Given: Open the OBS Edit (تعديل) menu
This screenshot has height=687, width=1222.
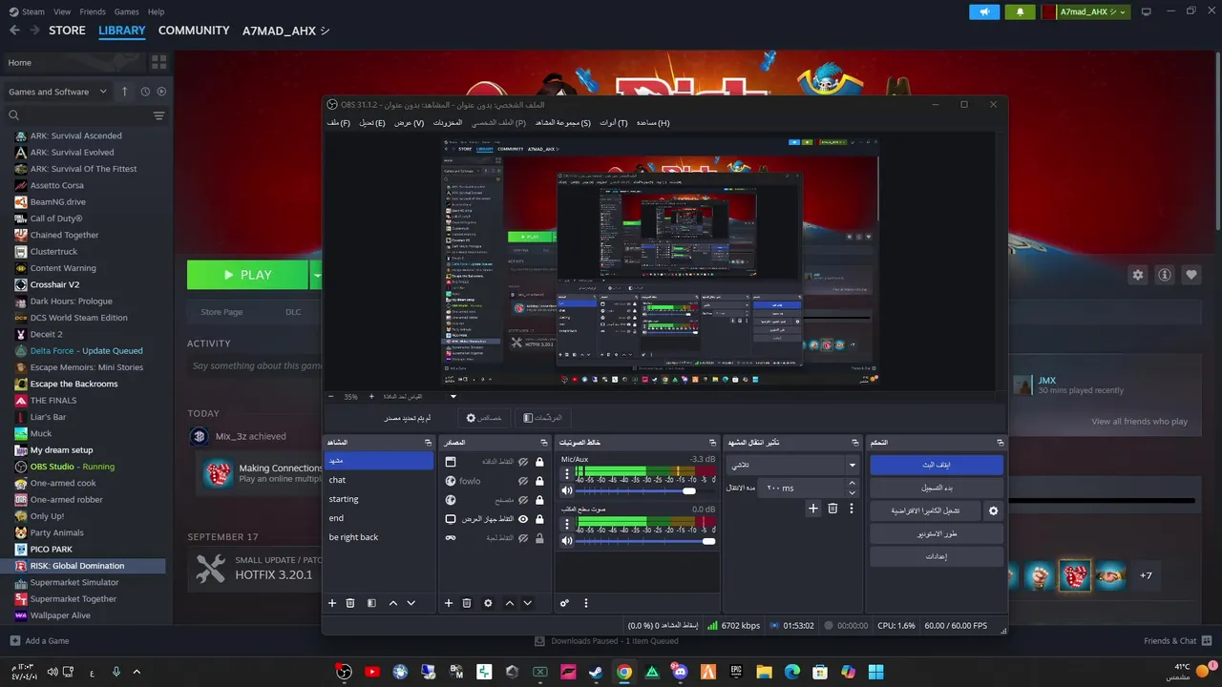Looking at the screenshot, I should pyautogui.click(x=372, y=123).
